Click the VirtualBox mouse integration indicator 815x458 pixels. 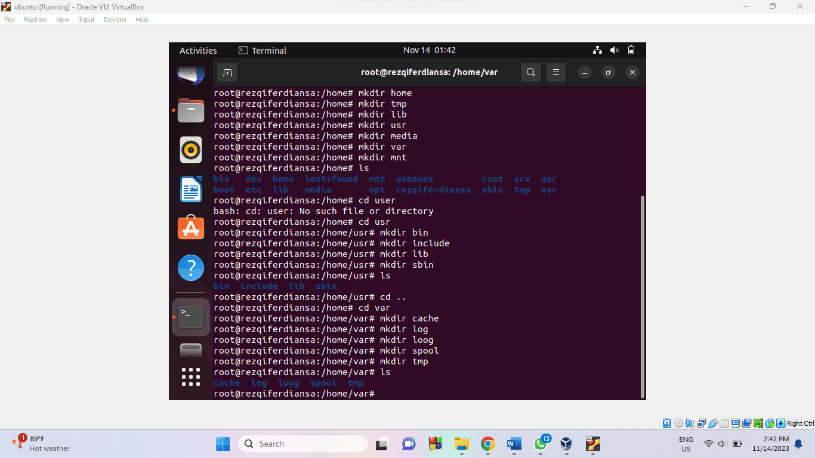click(x=770, y=423)
